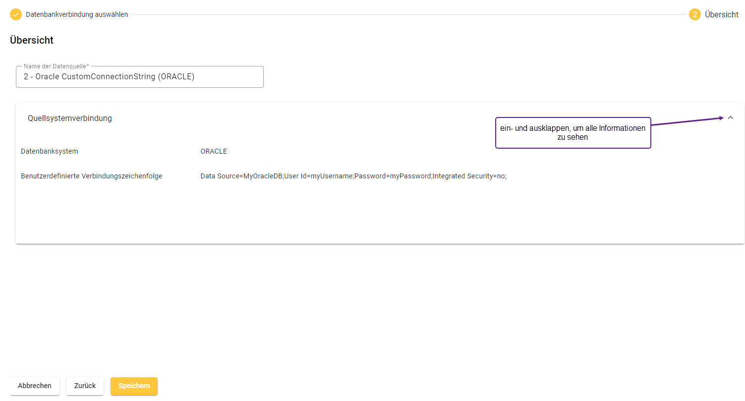Save with the Speichern button

click(x=134, y=386)
